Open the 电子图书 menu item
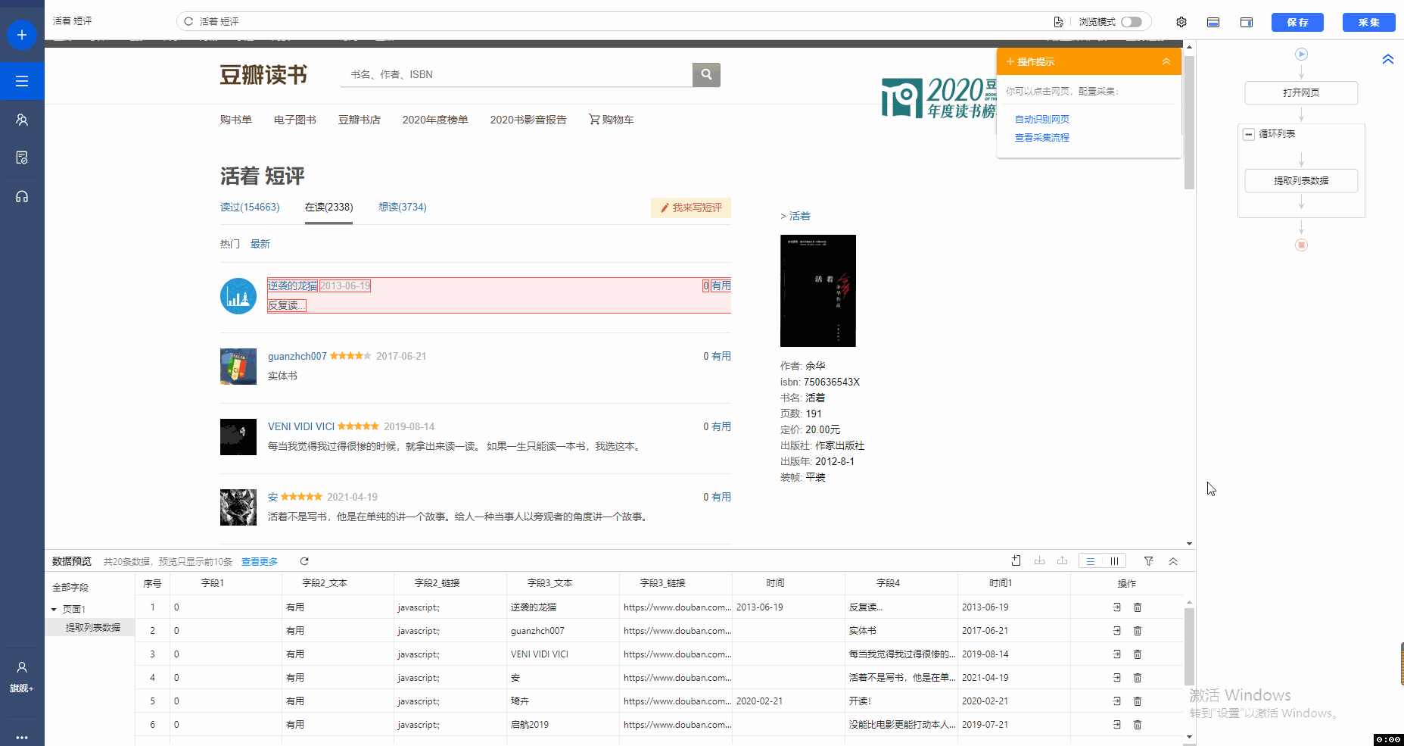Screen dimensions: 1404x746 pos(295,120)
